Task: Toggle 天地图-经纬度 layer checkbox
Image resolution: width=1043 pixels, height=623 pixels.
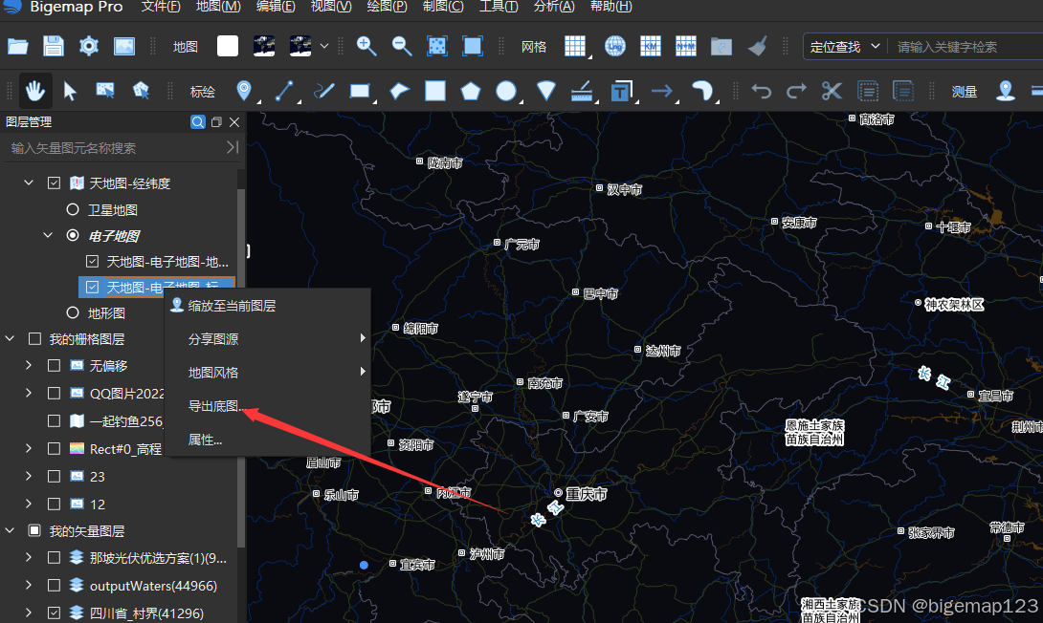Action: [x=54, y=183]
